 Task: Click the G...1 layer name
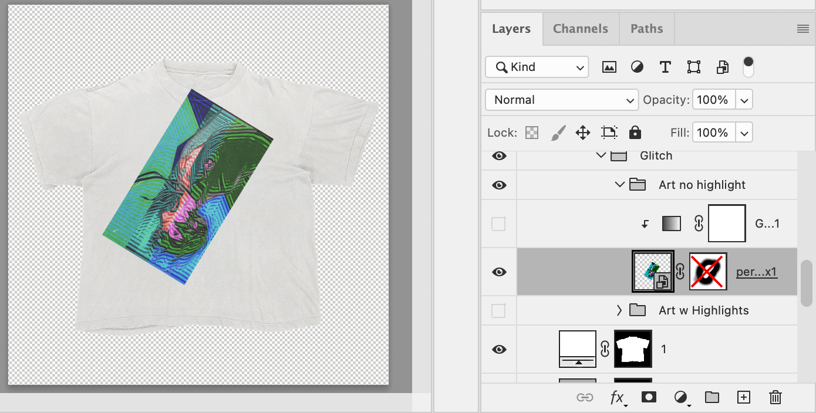point(767,224)
